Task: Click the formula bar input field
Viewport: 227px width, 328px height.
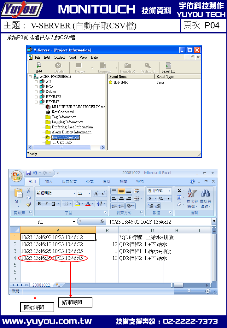Action: 159,222
